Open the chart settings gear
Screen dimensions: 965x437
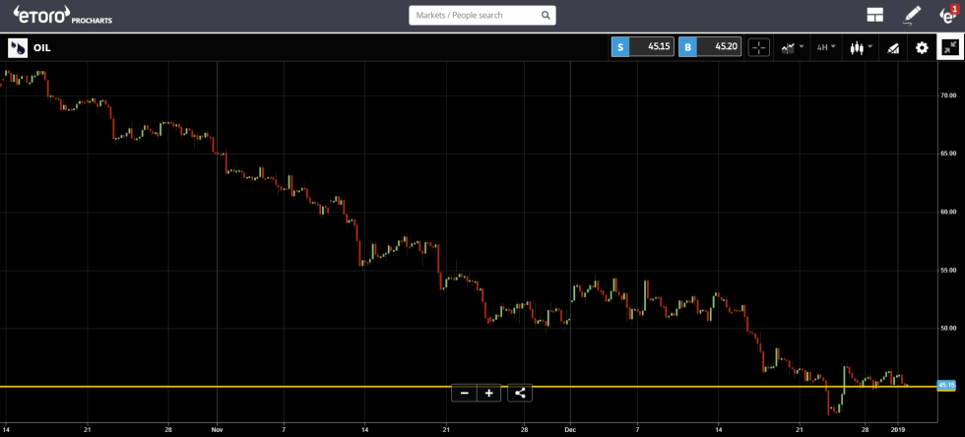[x=922, y=47]
